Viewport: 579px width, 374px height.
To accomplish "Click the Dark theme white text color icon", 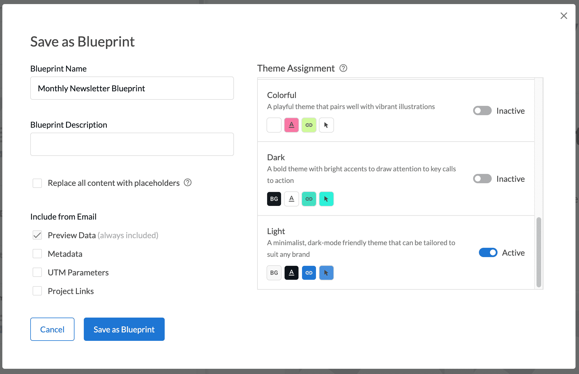I will (x=292, y=199).
